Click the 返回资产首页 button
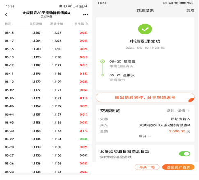This screenshot has width=199, height=180. point(178,167)
